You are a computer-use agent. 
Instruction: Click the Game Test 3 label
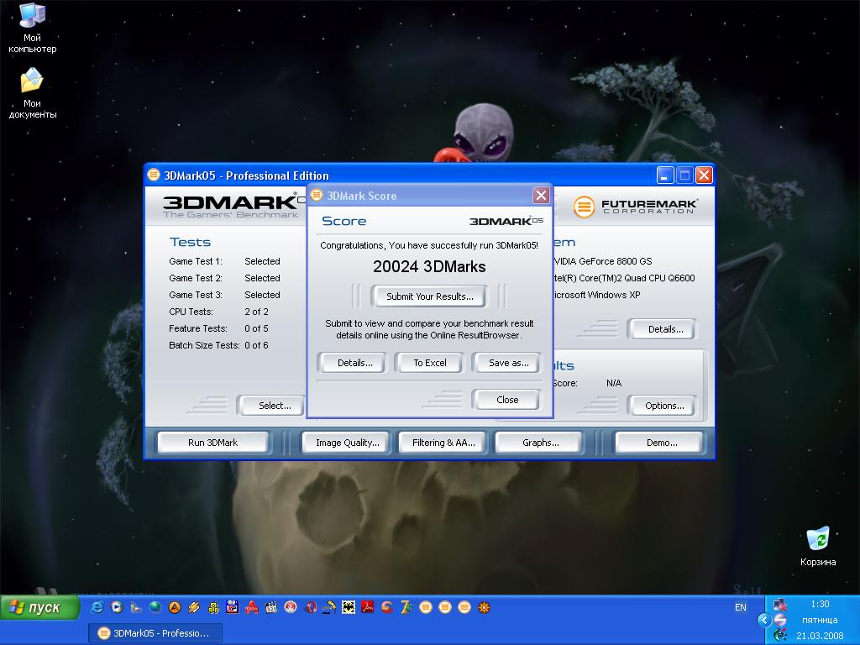[x=195, y=295]
